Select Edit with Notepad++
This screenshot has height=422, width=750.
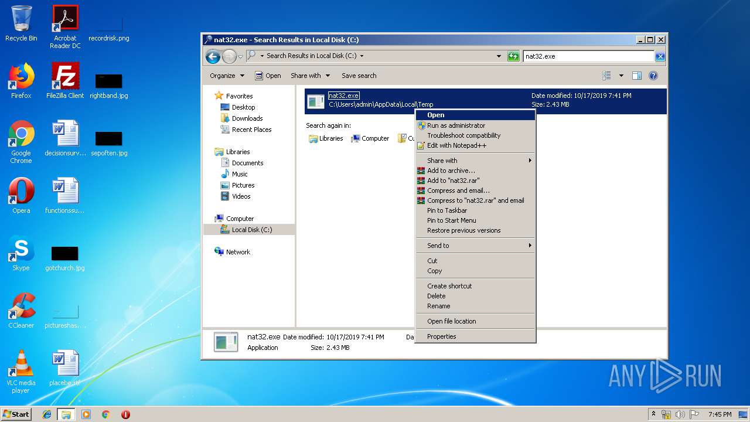click(x=475, y=145)
